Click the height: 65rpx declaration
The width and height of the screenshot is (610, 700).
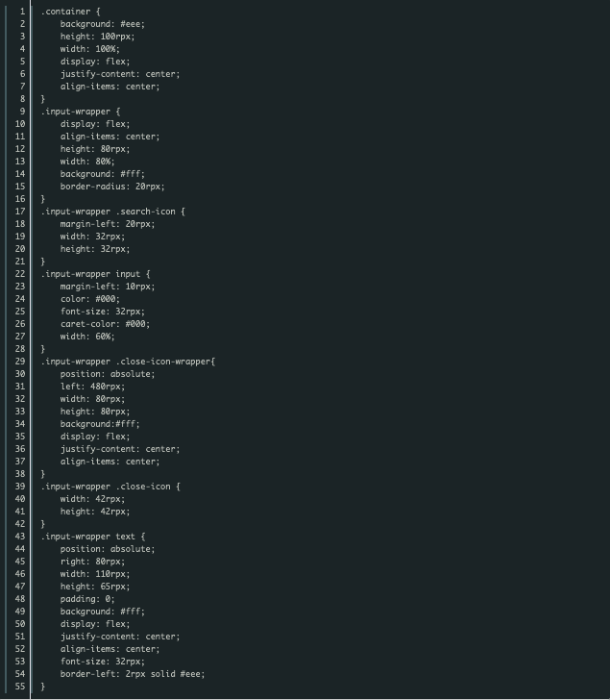(95, 587)
